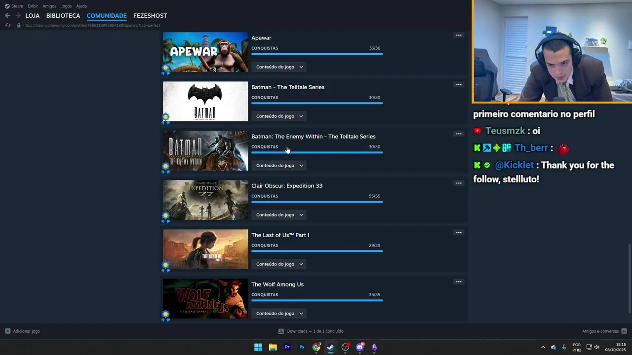This screenshot has height=355, width=632.
Task: Click The Wolf Among Us 35/35 progress bar
Action: point(317,300)
